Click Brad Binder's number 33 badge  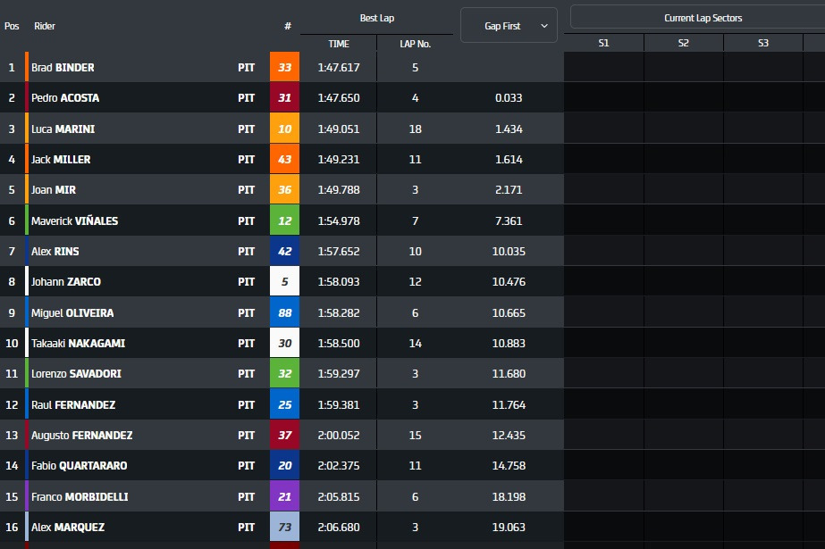(x=284, y=68)
